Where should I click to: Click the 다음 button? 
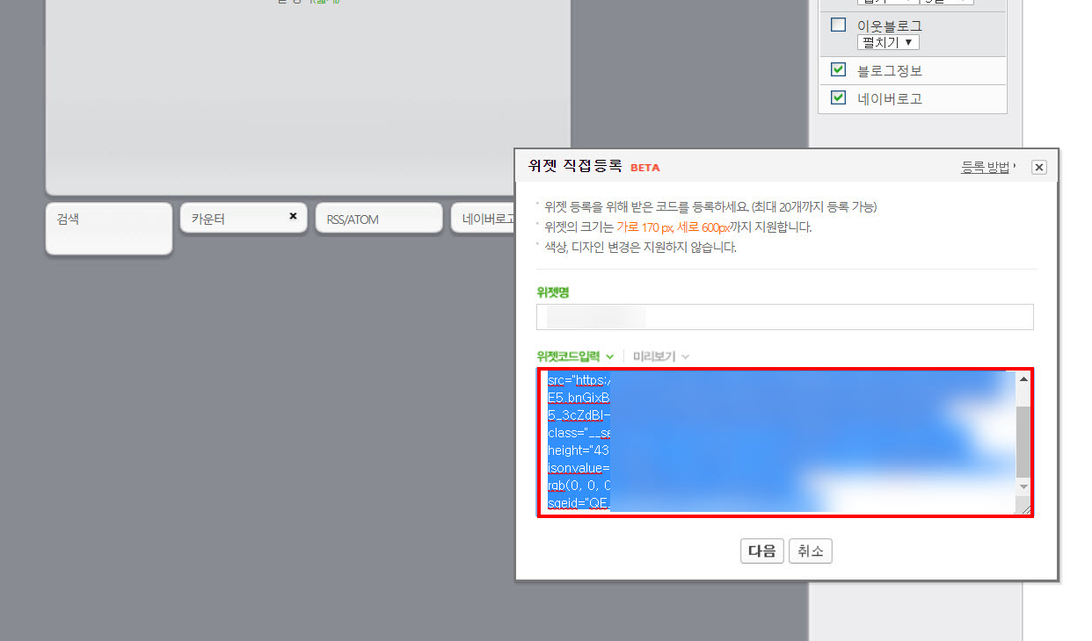point(761,551)
